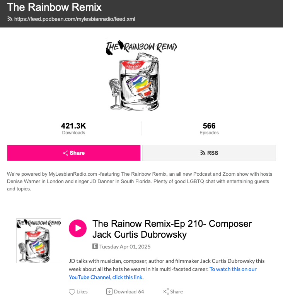Viewport: 283px width, 300px height.
Task: Open the 'To watch this on our YouTube Channel' link
Action: (162, 273)
